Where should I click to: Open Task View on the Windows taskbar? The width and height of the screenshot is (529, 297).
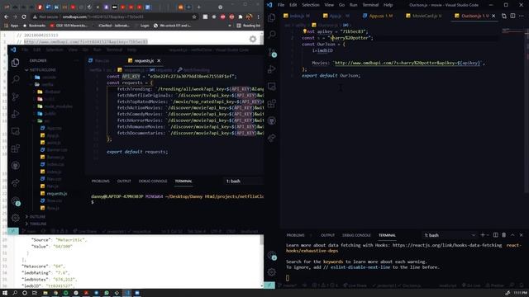pos(35,293)
